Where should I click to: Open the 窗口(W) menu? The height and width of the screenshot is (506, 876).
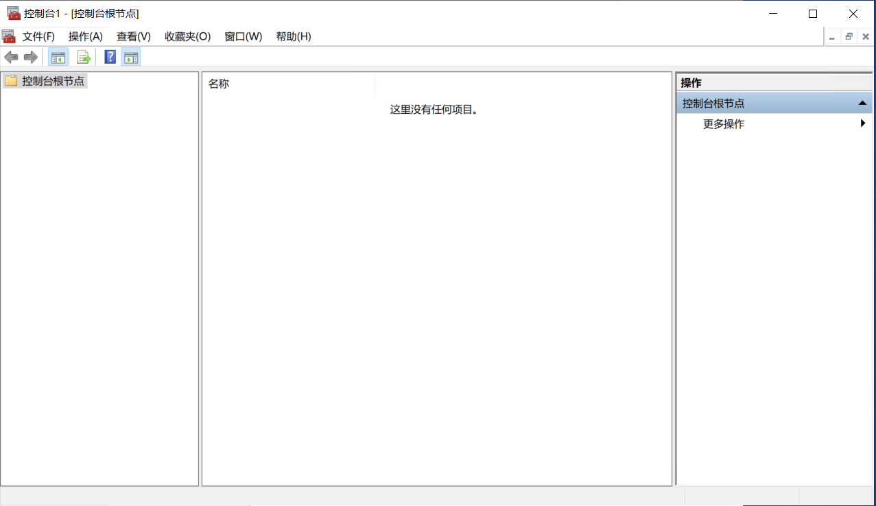point(244,36)
